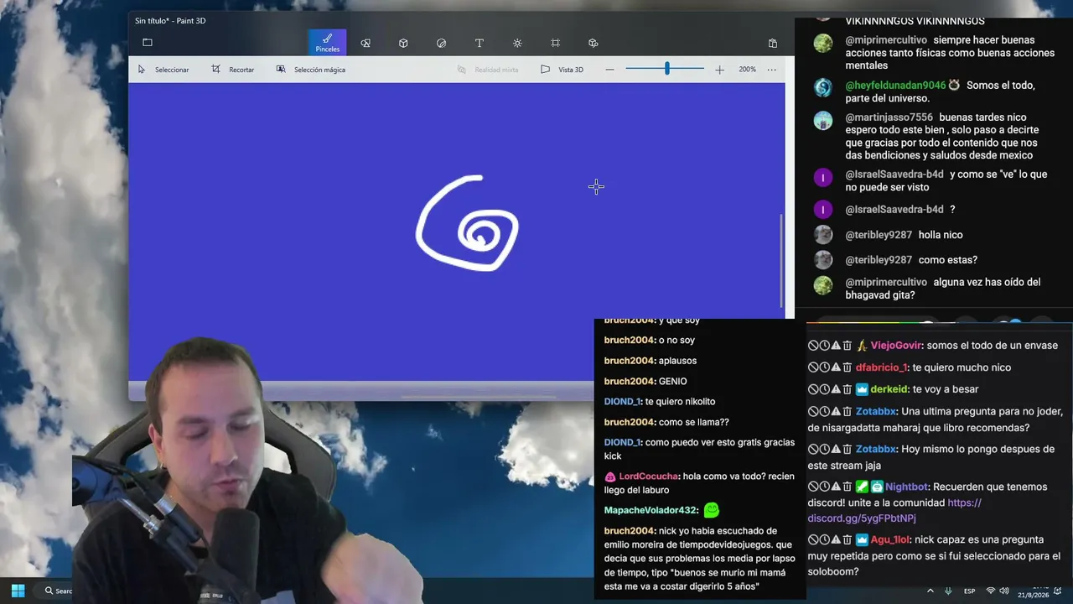This screenshot has width=1073, height=604.
Task: Ban Agu_1lol using the ban icon
Action: point(813,540)
